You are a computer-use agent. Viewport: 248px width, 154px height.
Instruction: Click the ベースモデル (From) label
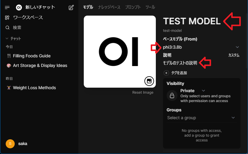coord(180,39)
